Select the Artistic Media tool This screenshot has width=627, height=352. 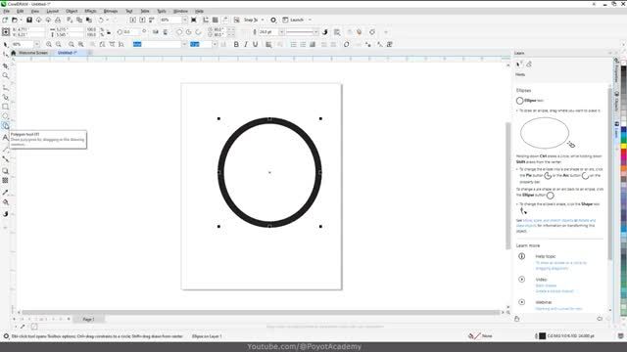coord(6,97)
